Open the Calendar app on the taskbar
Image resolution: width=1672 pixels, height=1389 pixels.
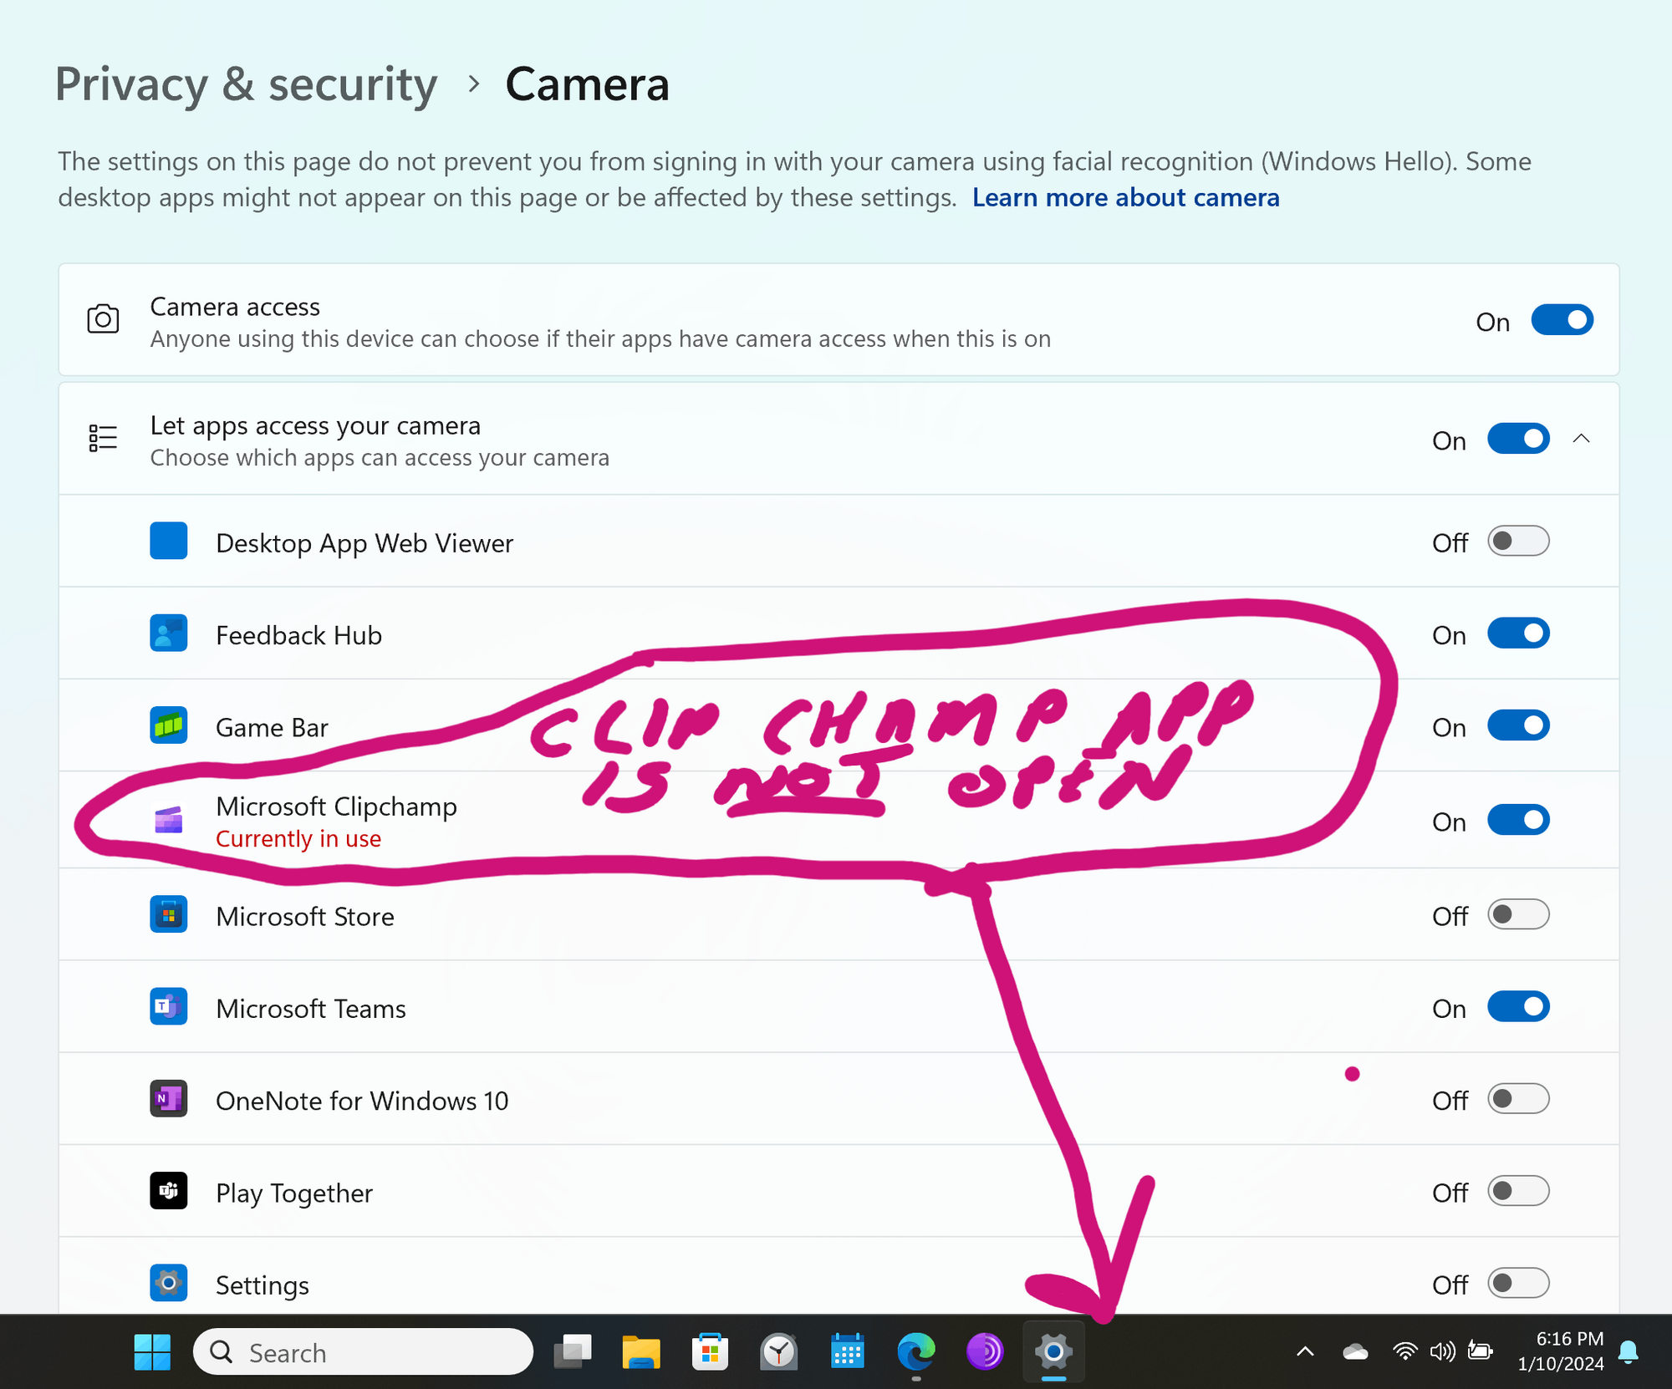[847, 1352]
